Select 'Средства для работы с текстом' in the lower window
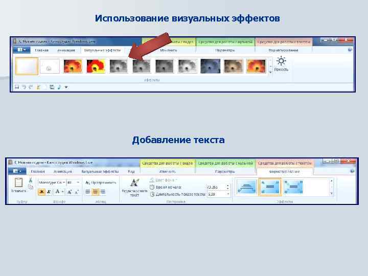Image resolution: width=368 pixels, height=276 pixels. click(285, 163)
